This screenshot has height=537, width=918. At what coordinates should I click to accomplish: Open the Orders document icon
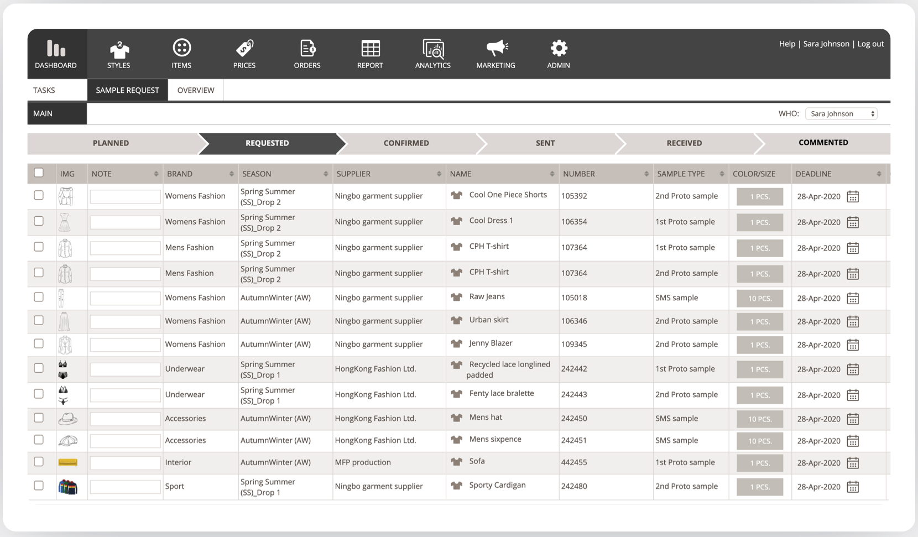(x=307, y=48)
